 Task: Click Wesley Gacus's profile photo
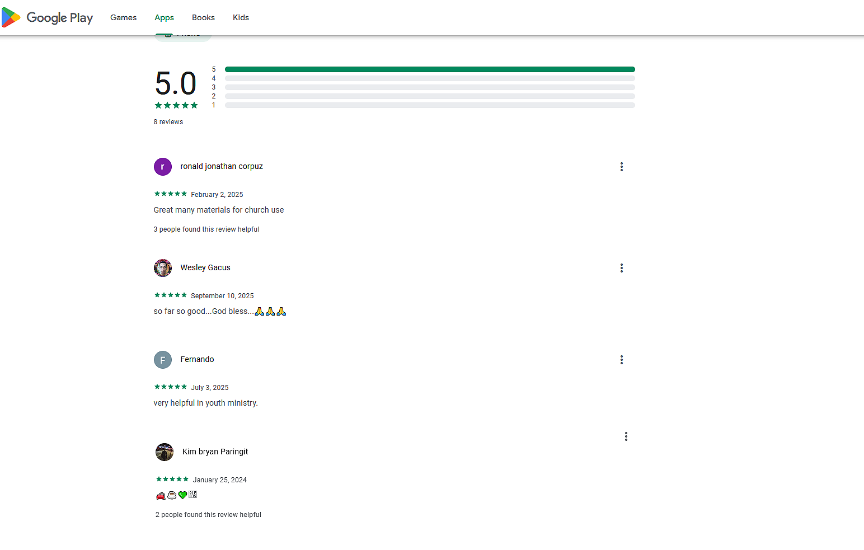click(x=163, y=268)
